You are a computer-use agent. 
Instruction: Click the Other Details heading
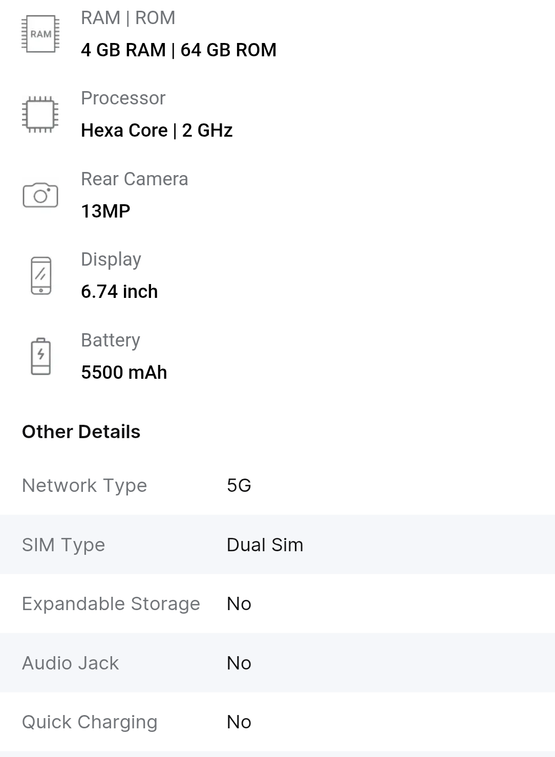[81, 431]
